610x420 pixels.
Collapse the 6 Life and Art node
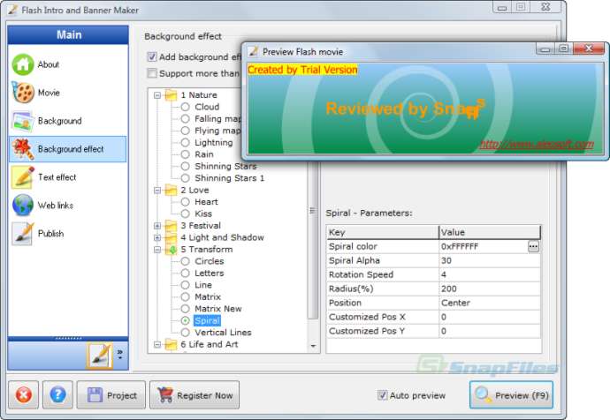[x=157, y=344]
